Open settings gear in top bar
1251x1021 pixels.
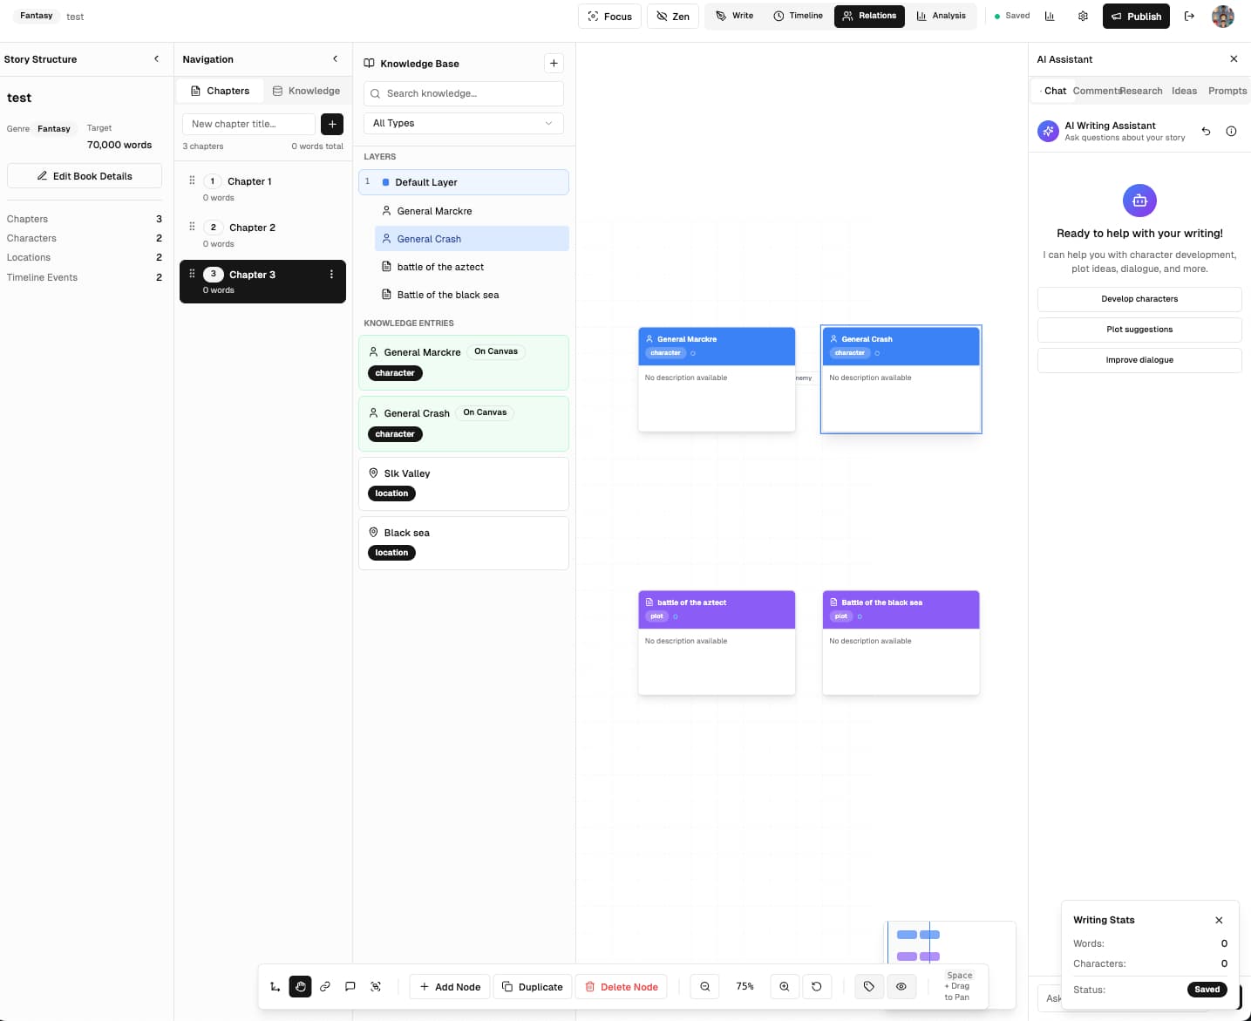pyautogui.click(x=1083, y=16)
